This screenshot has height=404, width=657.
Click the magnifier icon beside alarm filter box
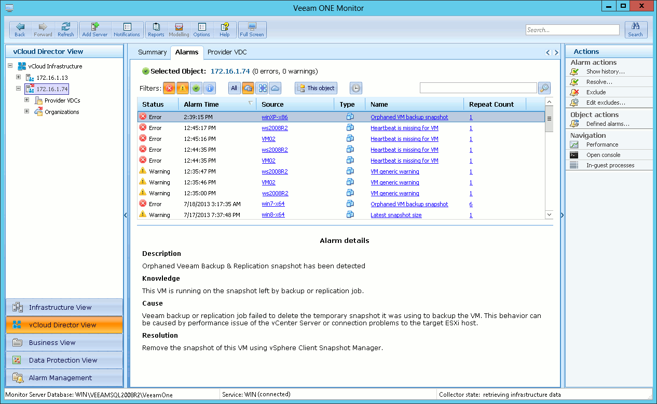tap(544, 88)
